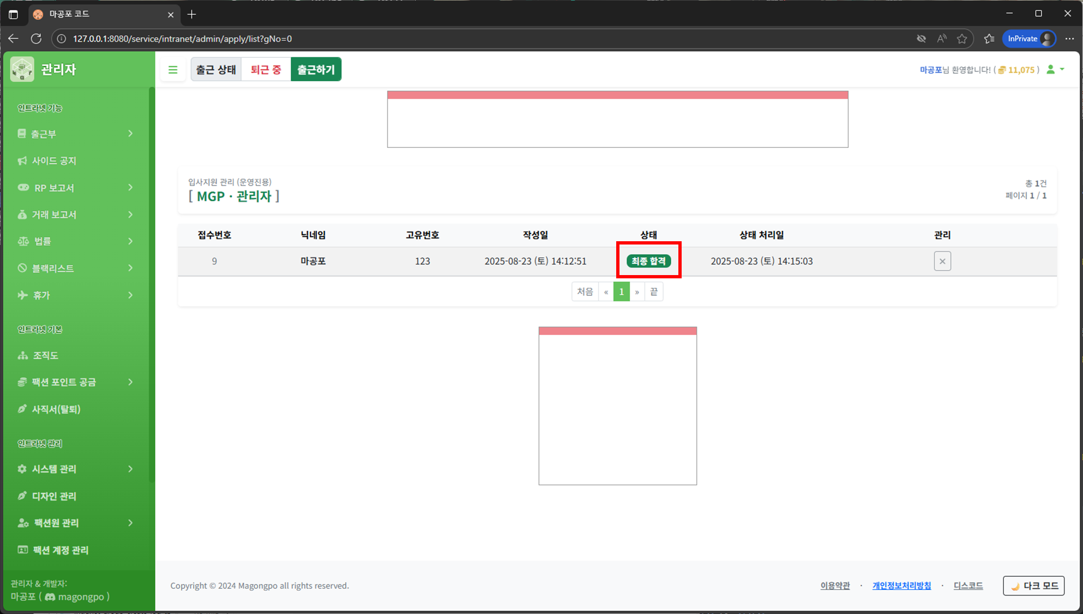Click the gamepad icon beside RP 보고서
This screenshot has height=614, width=1083.
23,187
